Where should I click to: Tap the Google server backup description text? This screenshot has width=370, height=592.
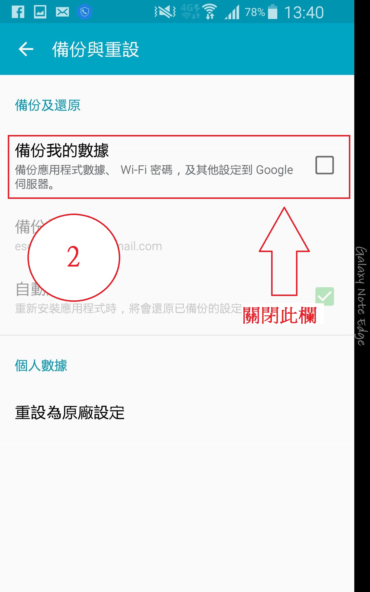coord(154,177)
